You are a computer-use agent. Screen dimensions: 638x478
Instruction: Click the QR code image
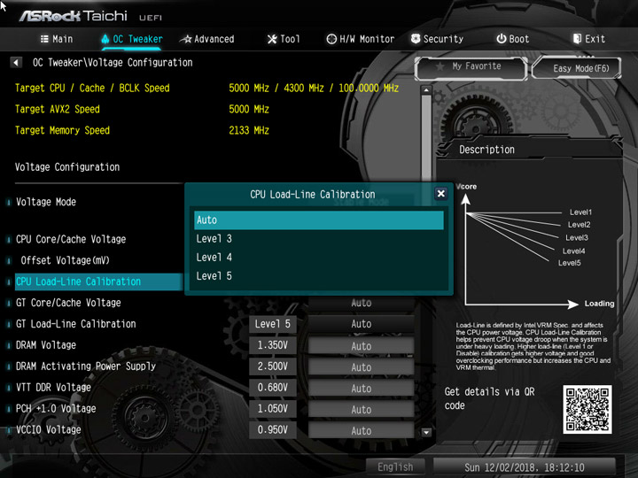pyautogui.click(x=587, y=409)
